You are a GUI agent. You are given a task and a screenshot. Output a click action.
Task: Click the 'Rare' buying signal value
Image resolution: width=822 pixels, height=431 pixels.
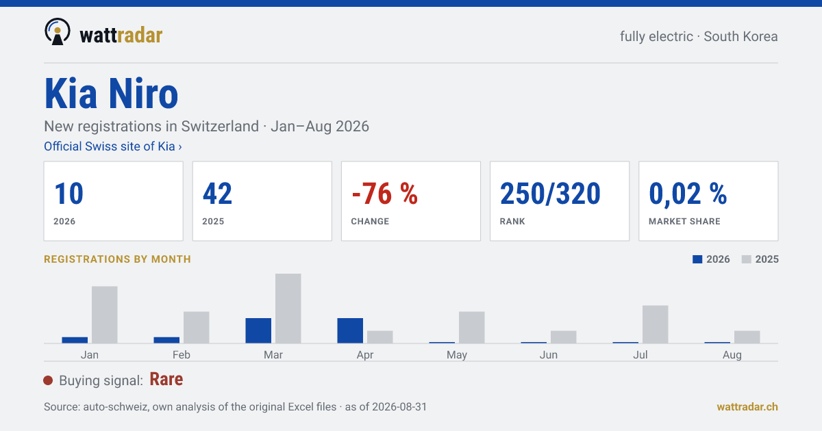point(166,380)
